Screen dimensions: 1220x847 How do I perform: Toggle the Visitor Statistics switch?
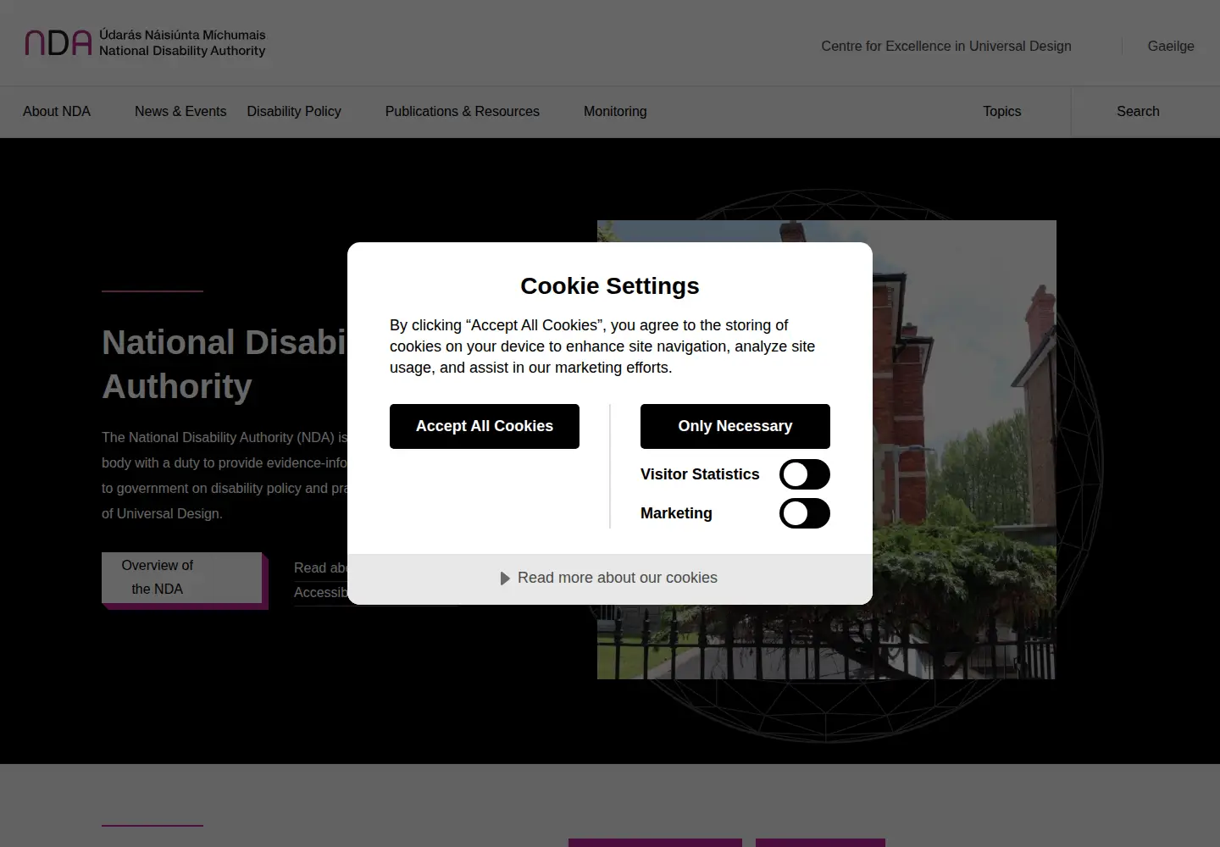point(804,474)
